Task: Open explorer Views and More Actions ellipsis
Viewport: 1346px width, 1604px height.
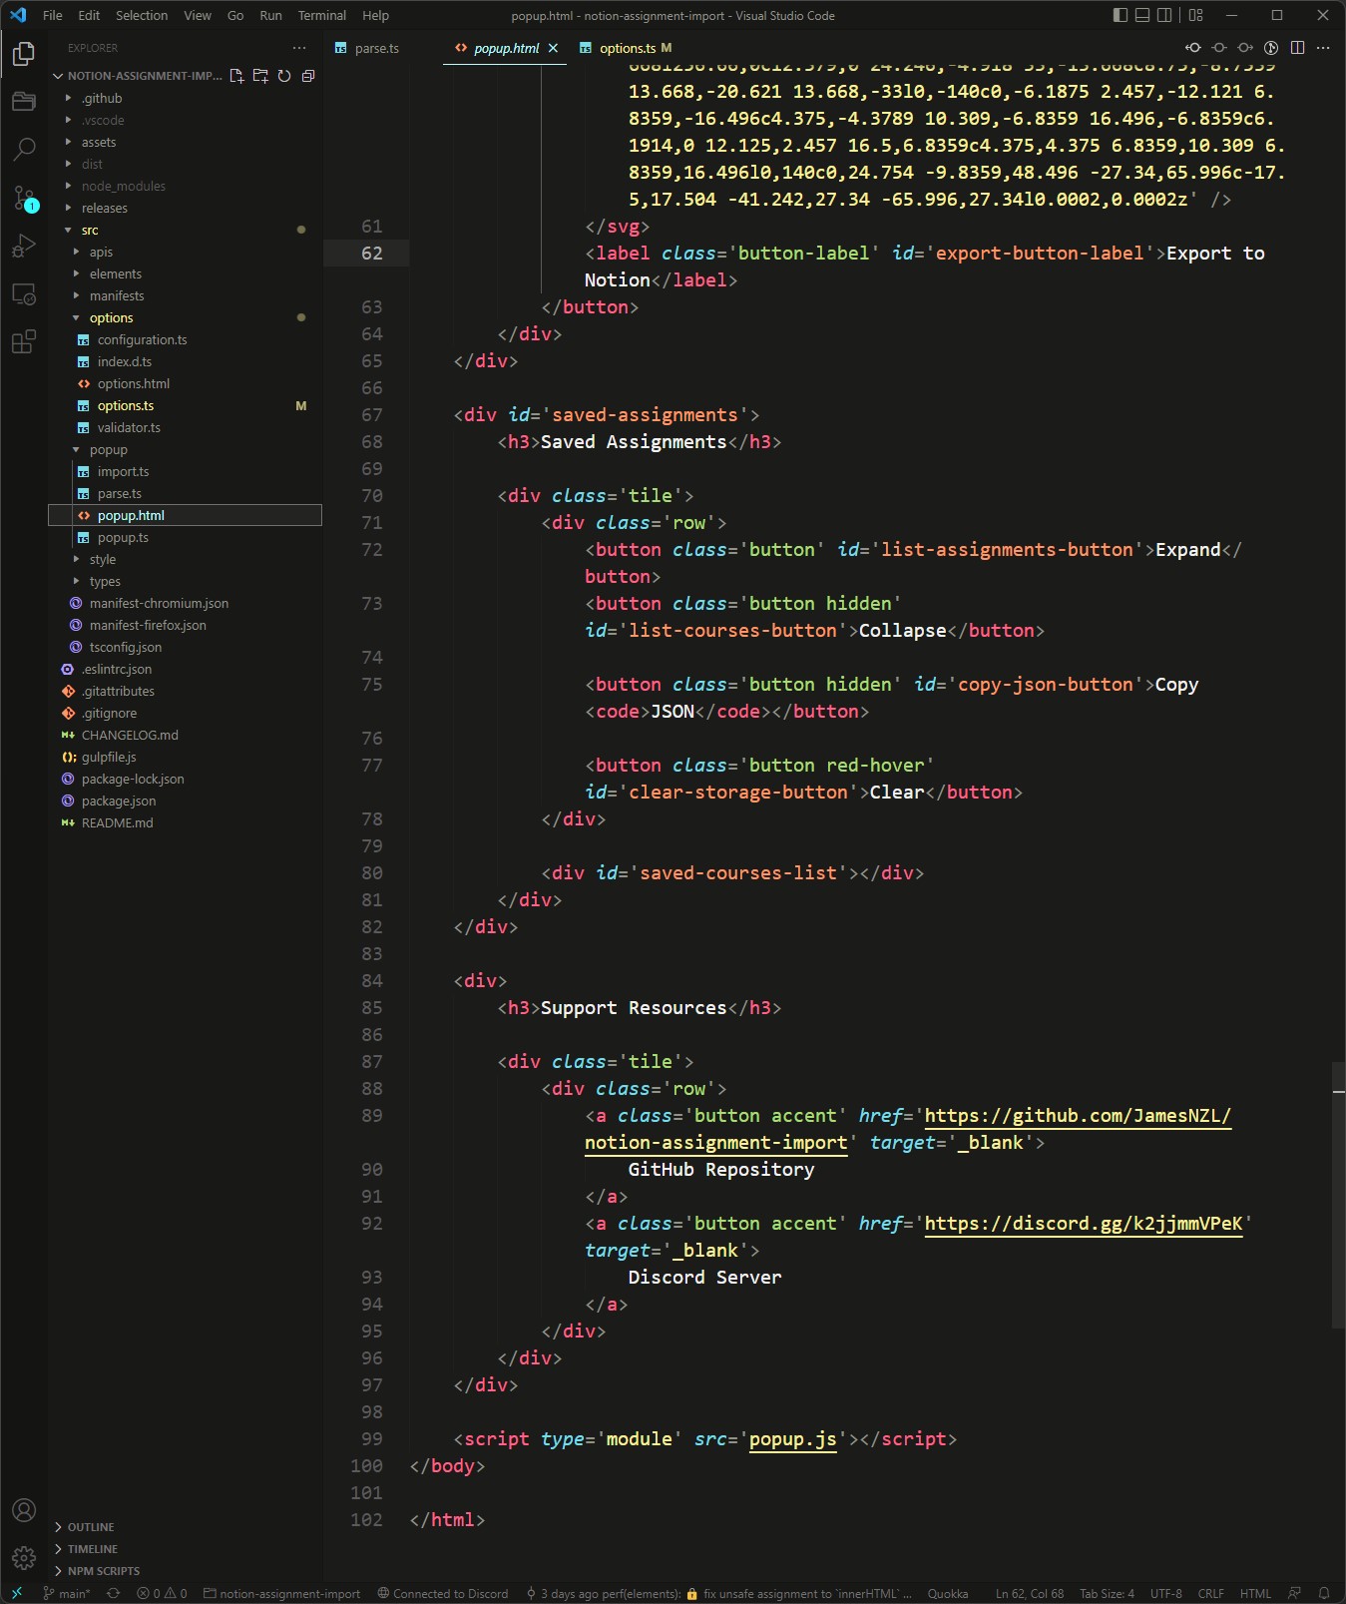Action: [299, 48]
